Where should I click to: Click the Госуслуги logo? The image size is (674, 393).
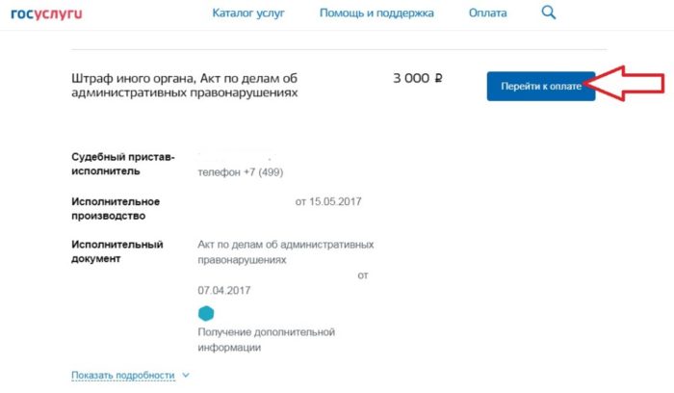(46, 13)
